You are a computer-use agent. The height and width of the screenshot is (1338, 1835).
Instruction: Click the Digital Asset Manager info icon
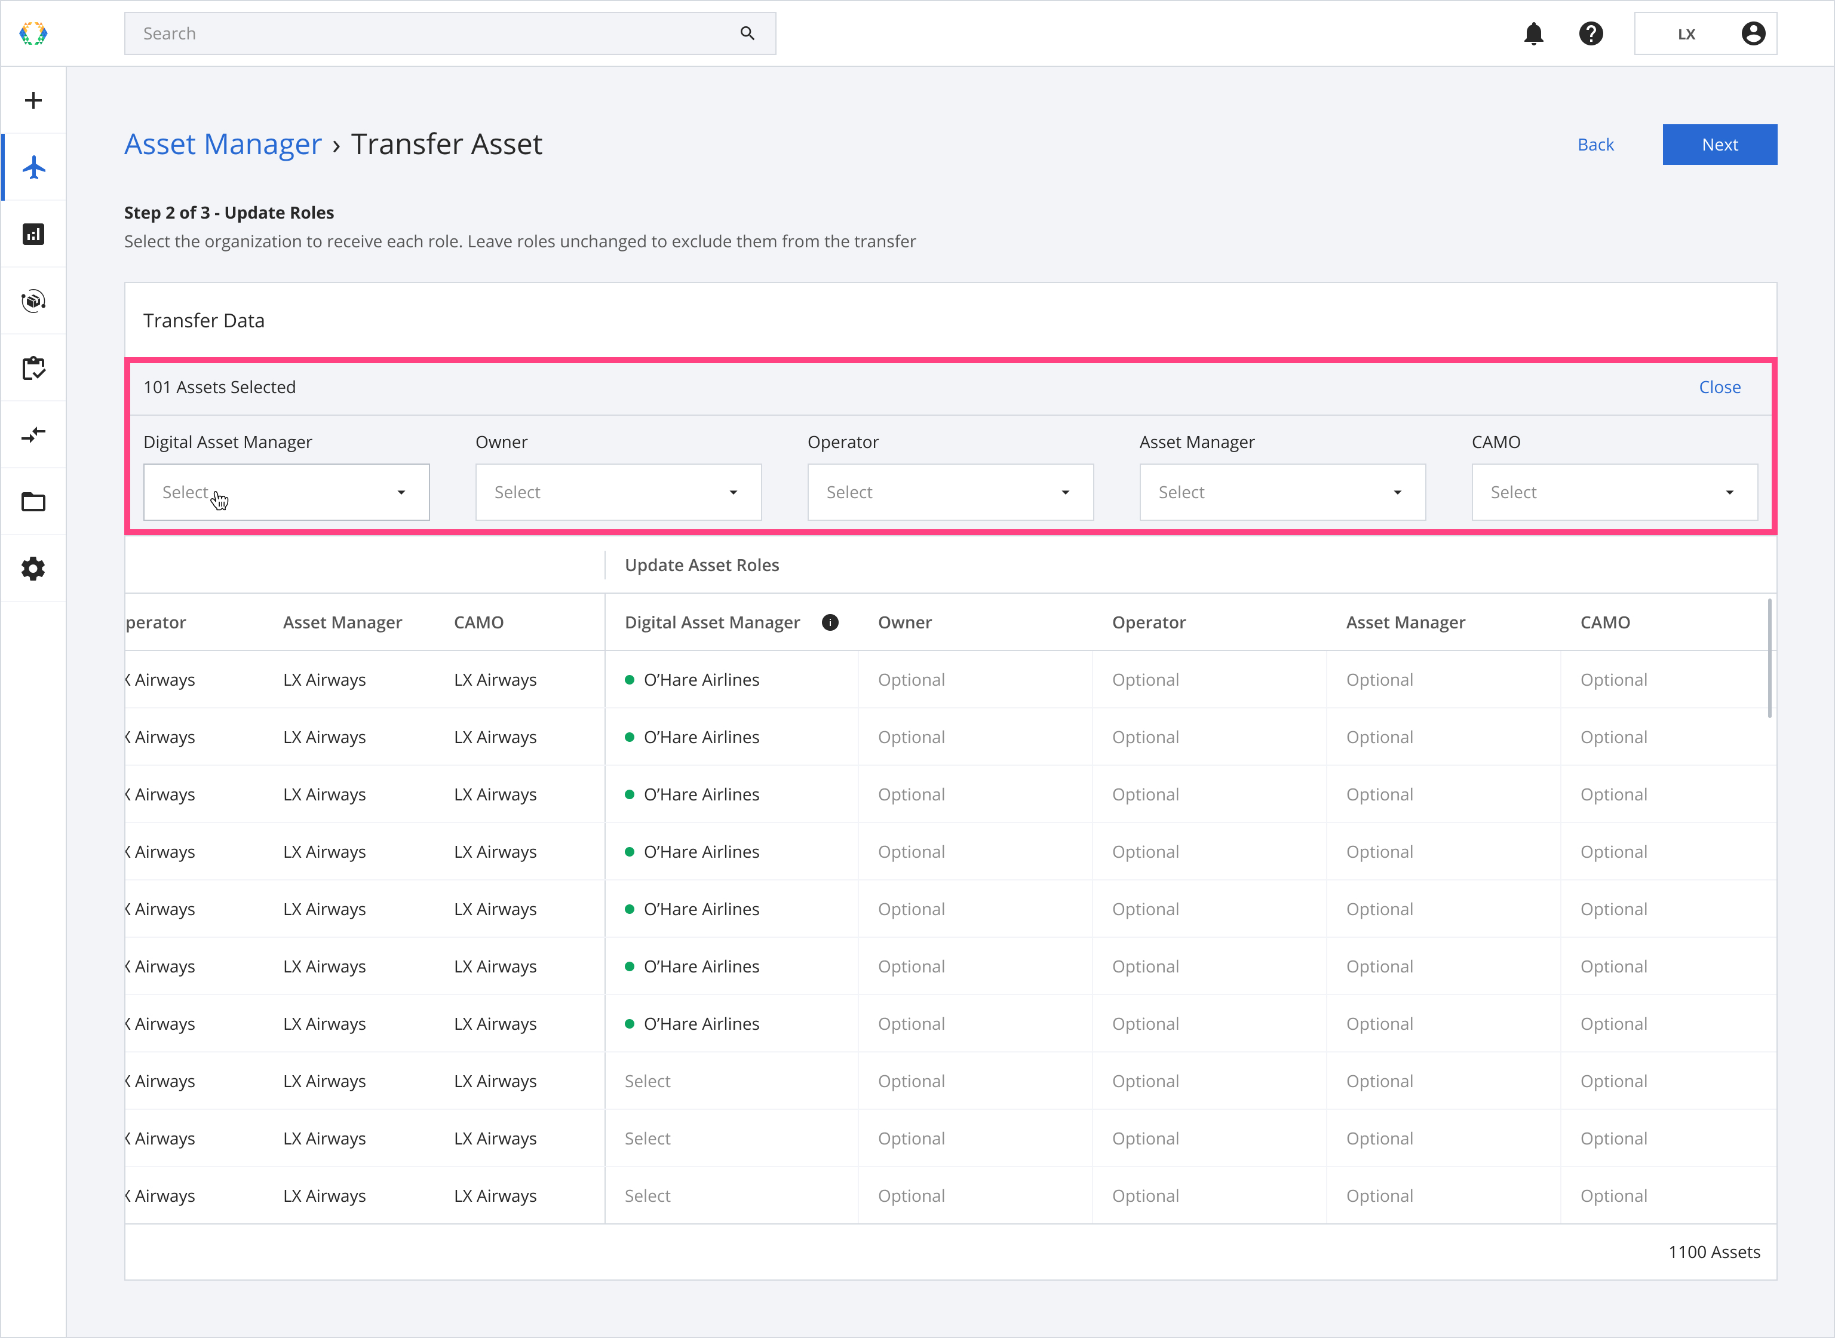[830, 622]
